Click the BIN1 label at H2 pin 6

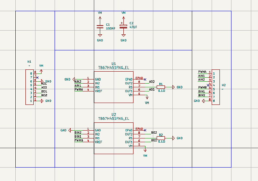click(x=202, y=91)
